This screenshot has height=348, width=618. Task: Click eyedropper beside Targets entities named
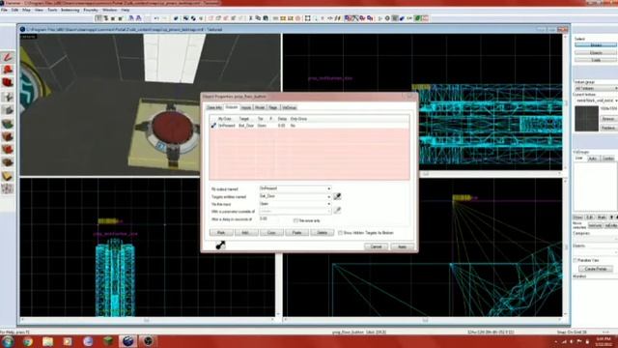pyautogui.click(x=337, y=196)
